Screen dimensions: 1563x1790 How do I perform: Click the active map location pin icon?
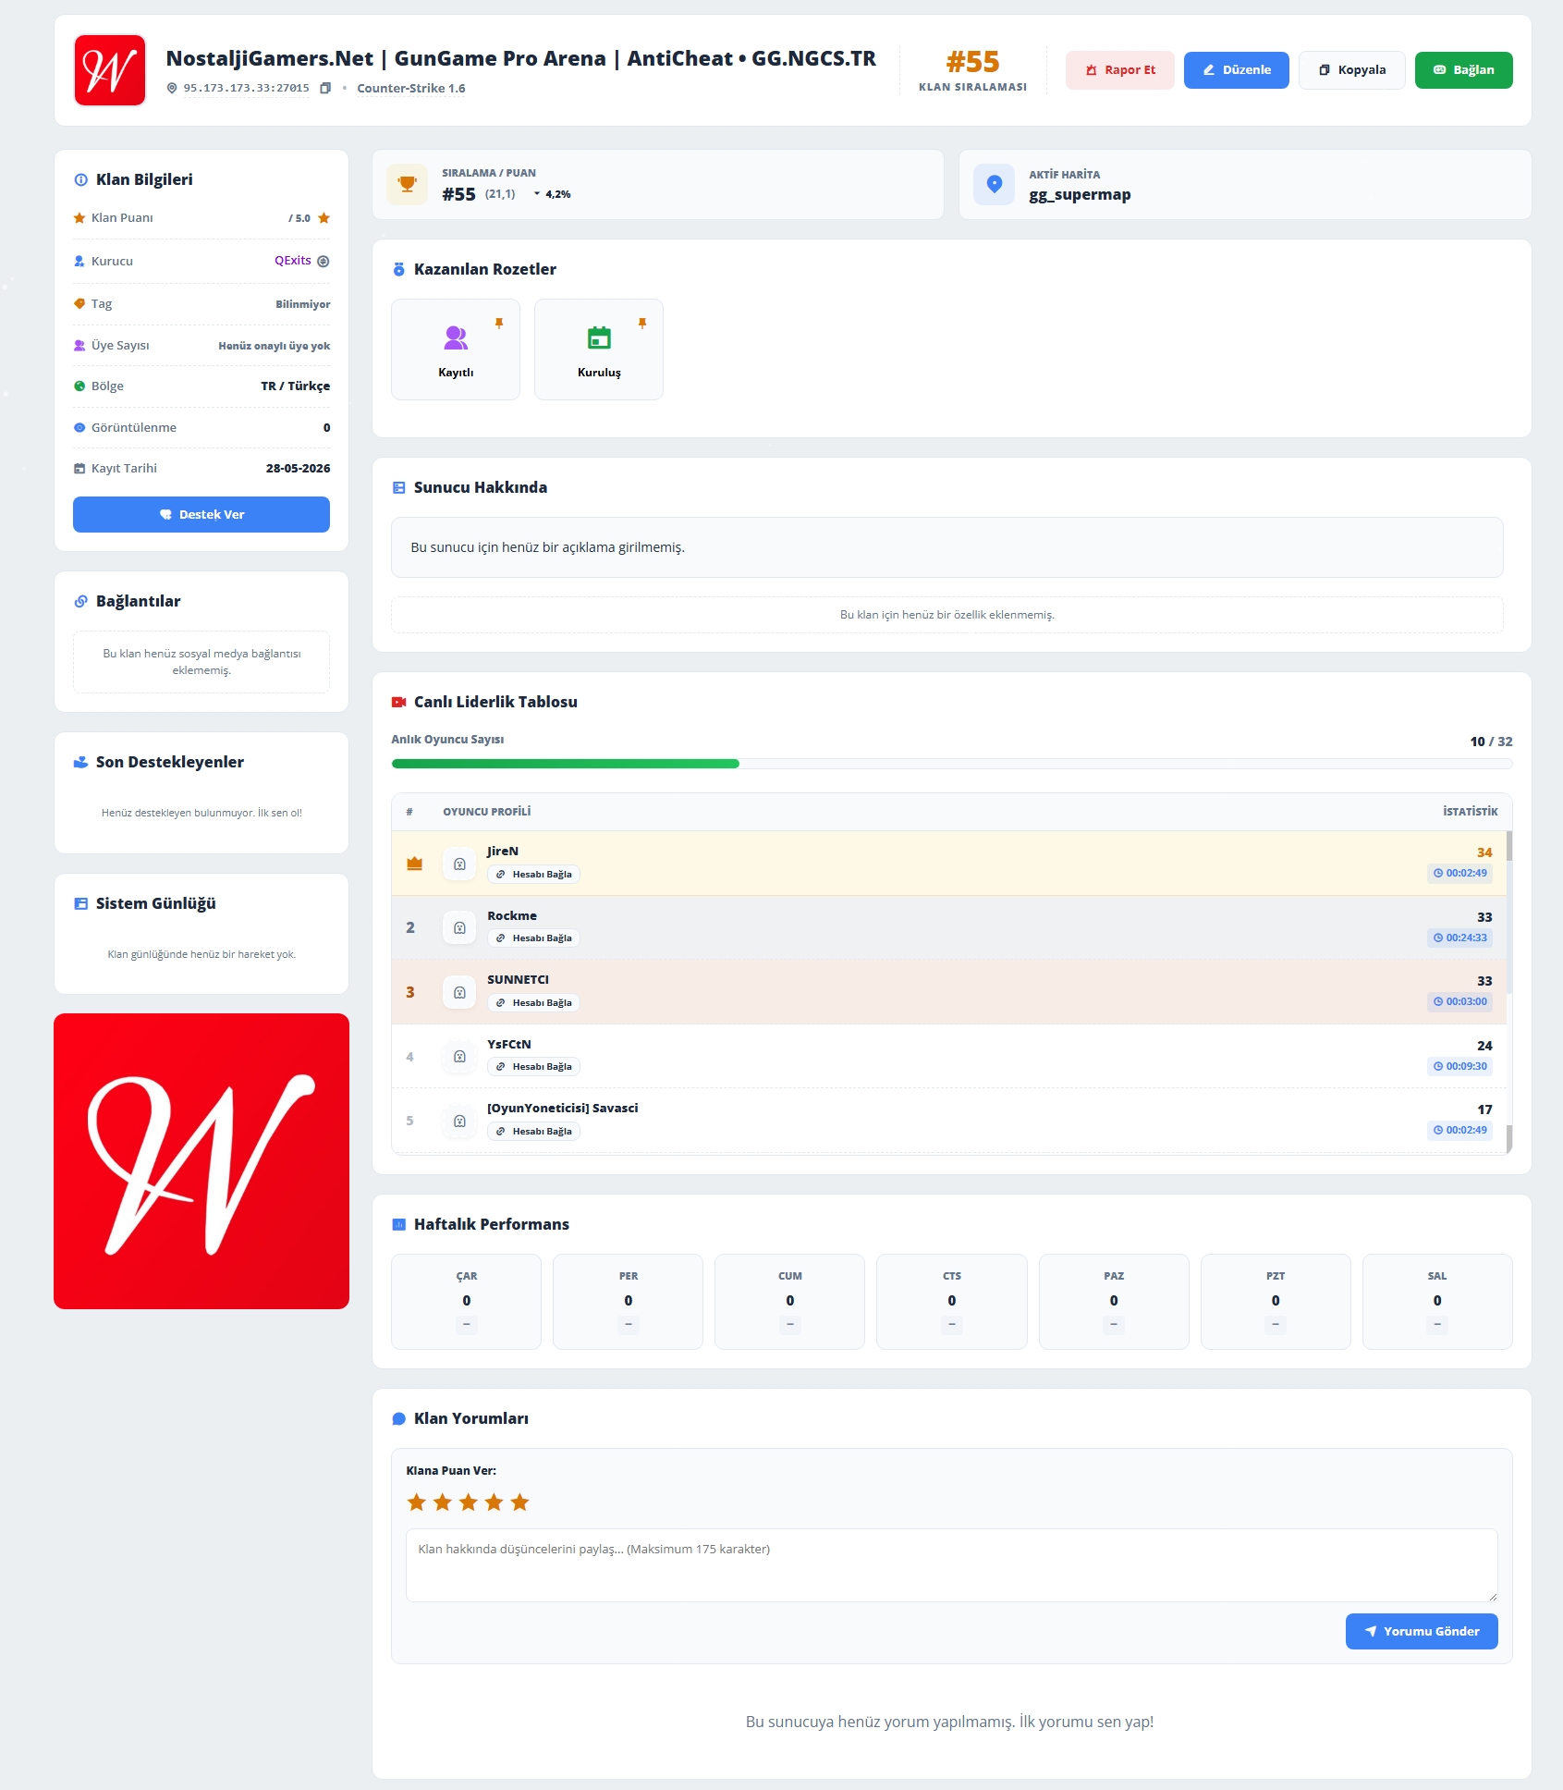[994, 184]
